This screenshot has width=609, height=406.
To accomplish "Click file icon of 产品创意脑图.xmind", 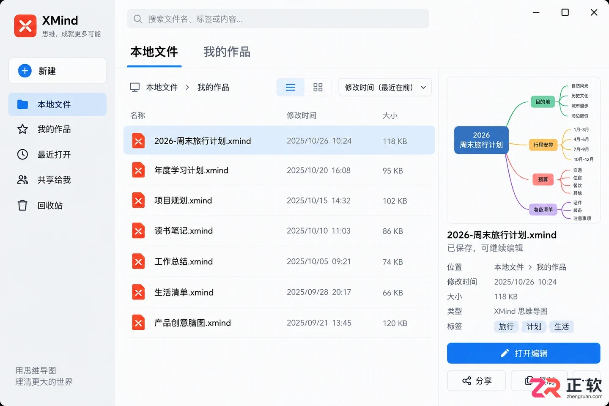I will pyautogui.click(x=138, y=323).
